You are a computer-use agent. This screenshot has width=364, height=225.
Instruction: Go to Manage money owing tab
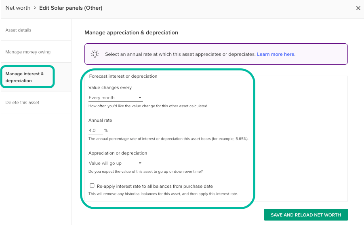28,52
